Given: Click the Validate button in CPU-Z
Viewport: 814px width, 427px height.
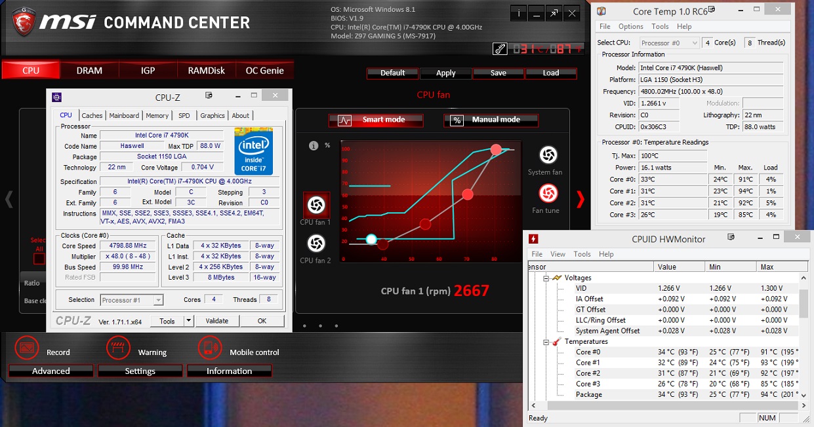Looking at the screenshot, I should 217,321.
